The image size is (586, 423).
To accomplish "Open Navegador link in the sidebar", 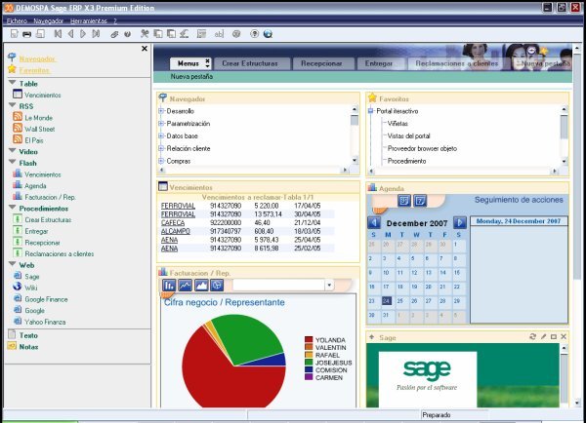I will point(37,58).
